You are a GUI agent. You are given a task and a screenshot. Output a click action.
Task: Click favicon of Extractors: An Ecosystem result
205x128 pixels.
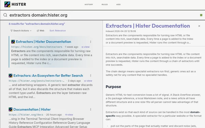click(x=11, y=75)
